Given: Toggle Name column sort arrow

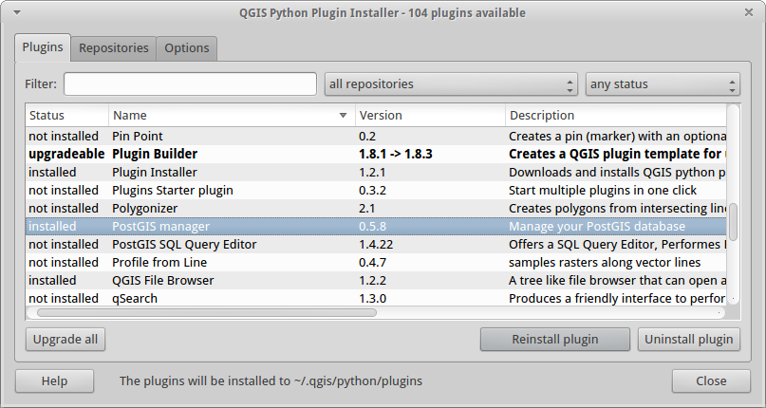Looking at the screenshot, I should 343,116.
